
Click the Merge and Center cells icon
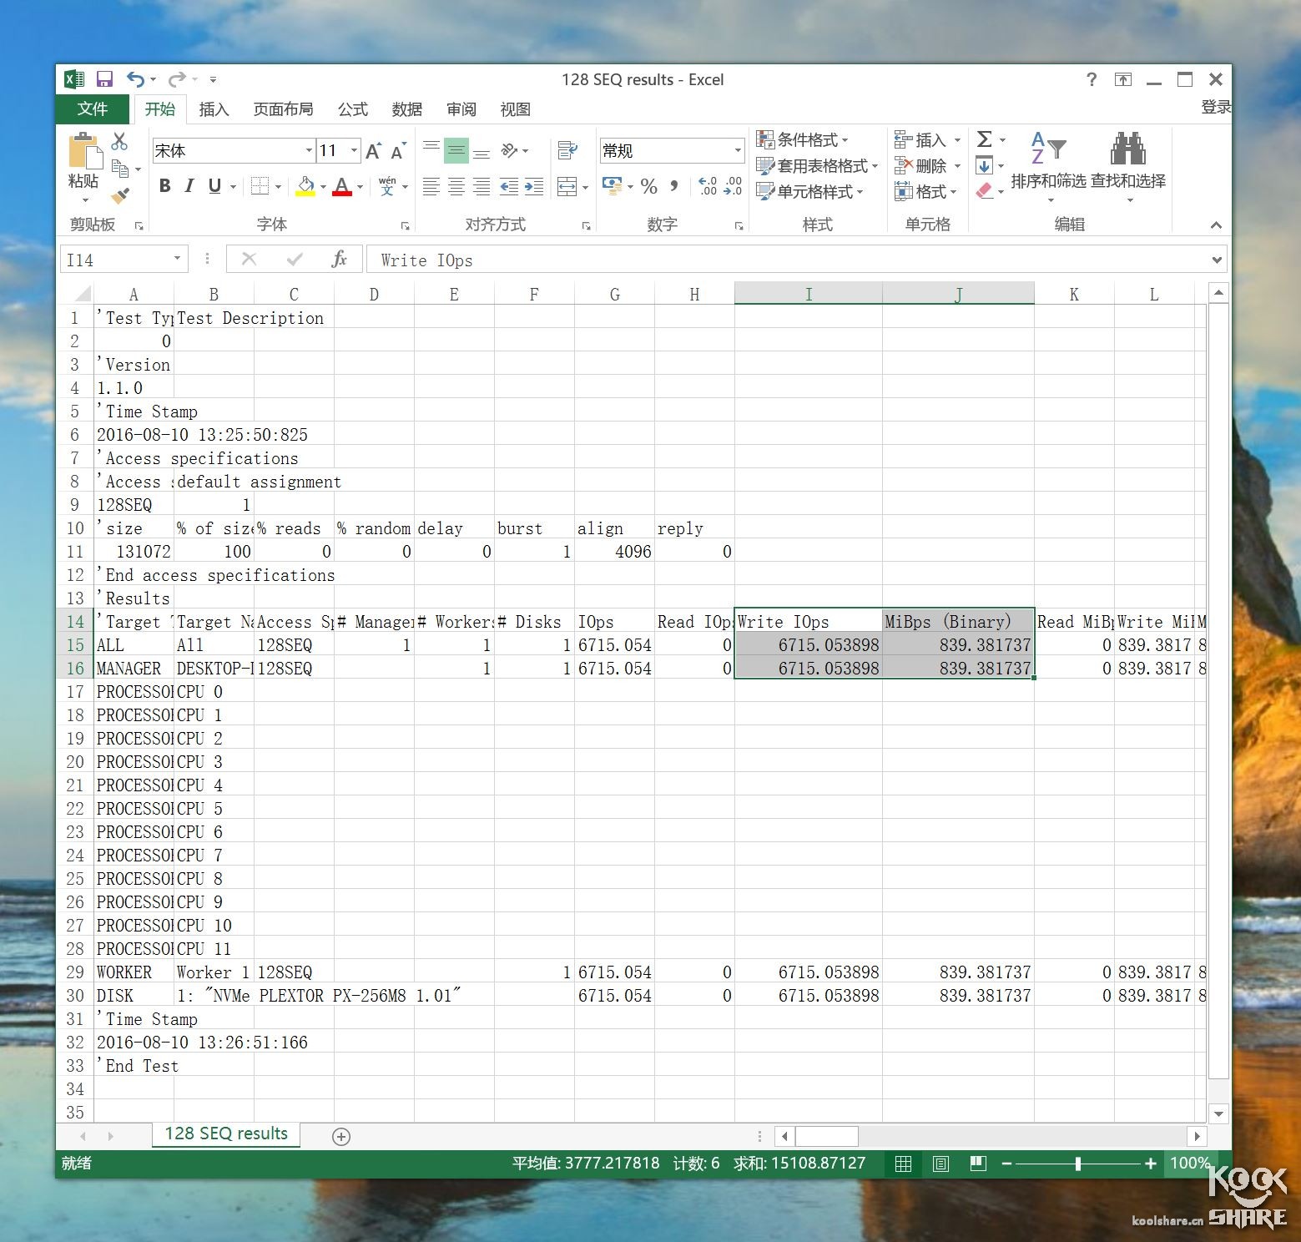(x=567, y=186)
